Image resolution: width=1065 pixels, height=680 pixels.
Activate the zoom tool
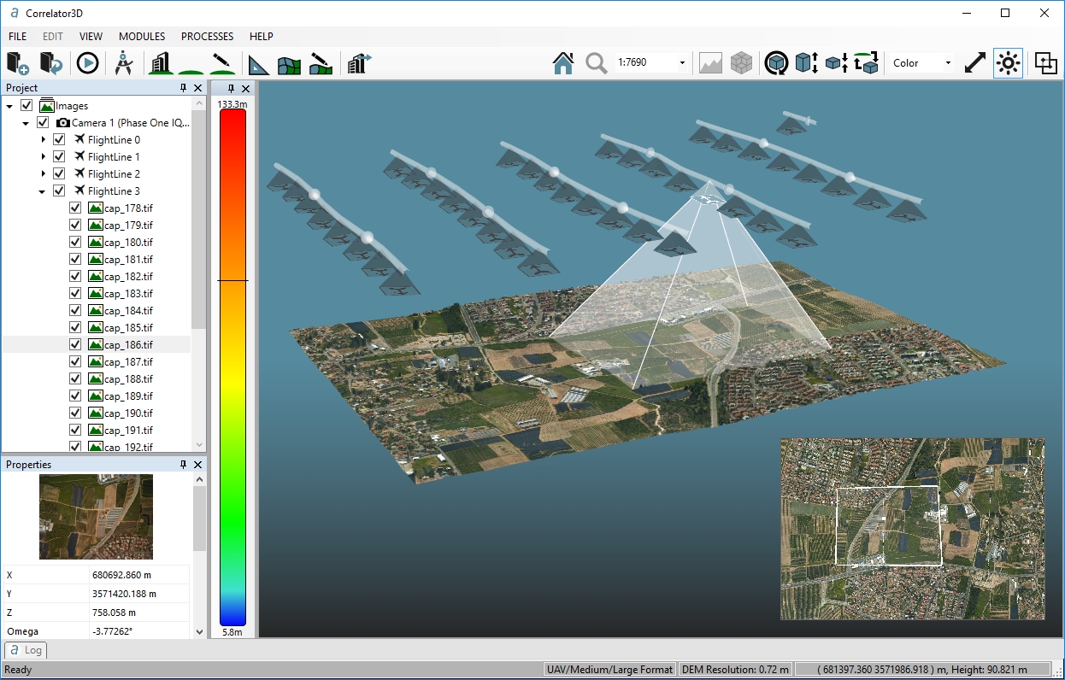[x=593, y=62]
